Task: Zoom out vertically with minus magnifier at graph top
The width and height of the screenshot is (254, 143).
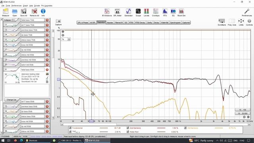Action: coord(63,35)
